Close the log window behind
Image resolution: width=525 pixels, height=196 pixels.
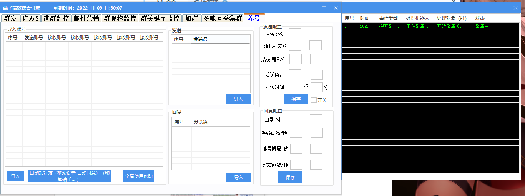516,8
